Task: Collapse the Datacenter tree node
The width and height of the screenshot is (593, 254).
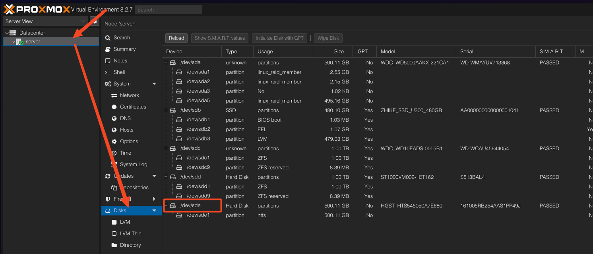Action: pyautogui.click(x=7, y=33)
